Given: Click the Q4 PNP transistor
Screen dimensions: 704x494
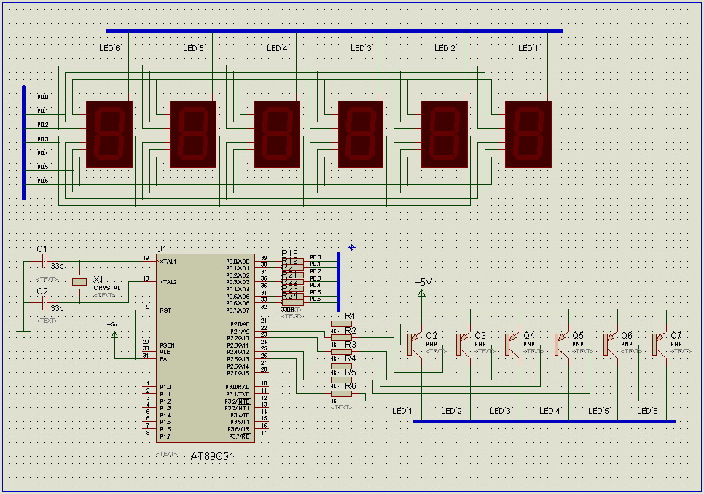Looking at the screenshot, I should coord(509,344).
